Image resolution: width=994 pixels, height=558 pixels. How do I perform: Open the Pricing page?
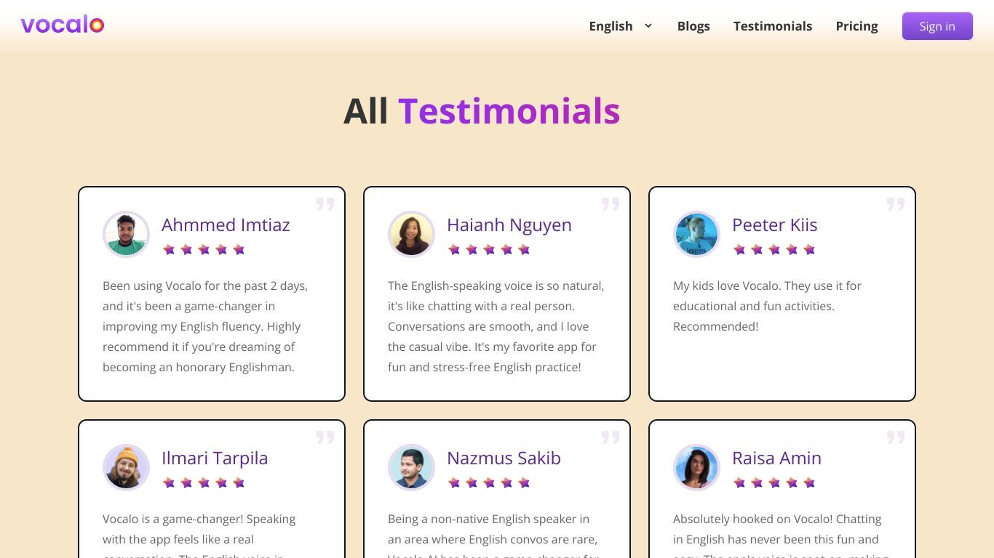856,26
